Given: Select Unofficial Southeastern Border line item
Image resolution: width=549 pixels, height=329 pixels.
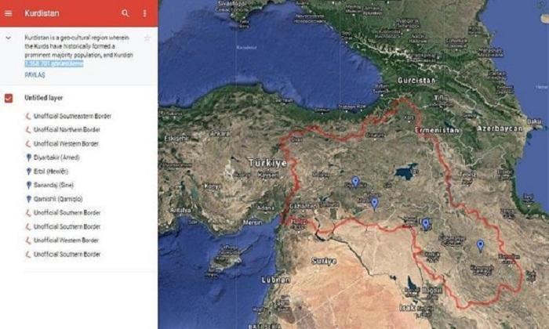Looking at the screenshot, I should pyautogui.click(x=71, y=116).
